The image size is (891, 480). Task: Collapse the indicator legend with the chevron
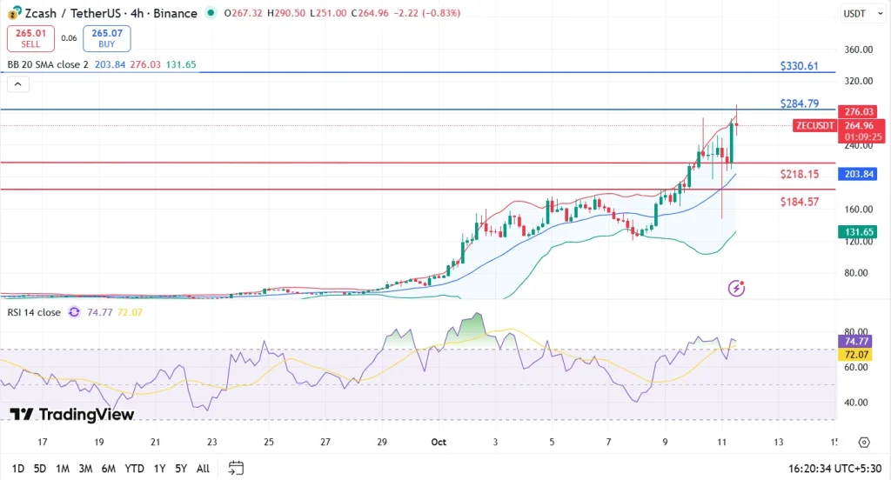[18, 84]
